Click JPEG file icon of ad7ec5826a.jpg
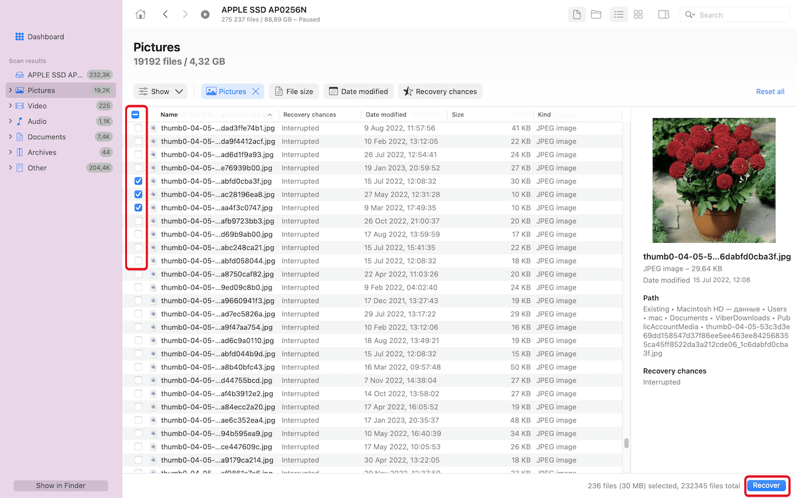 [153, 314]
